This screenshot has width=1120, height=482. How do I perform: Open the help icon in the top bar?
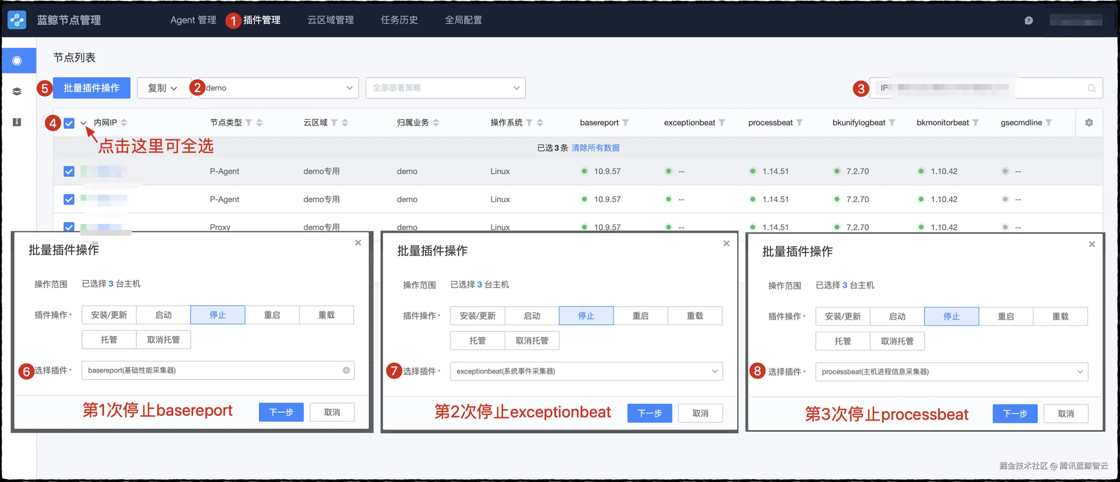coord(1029,20)
